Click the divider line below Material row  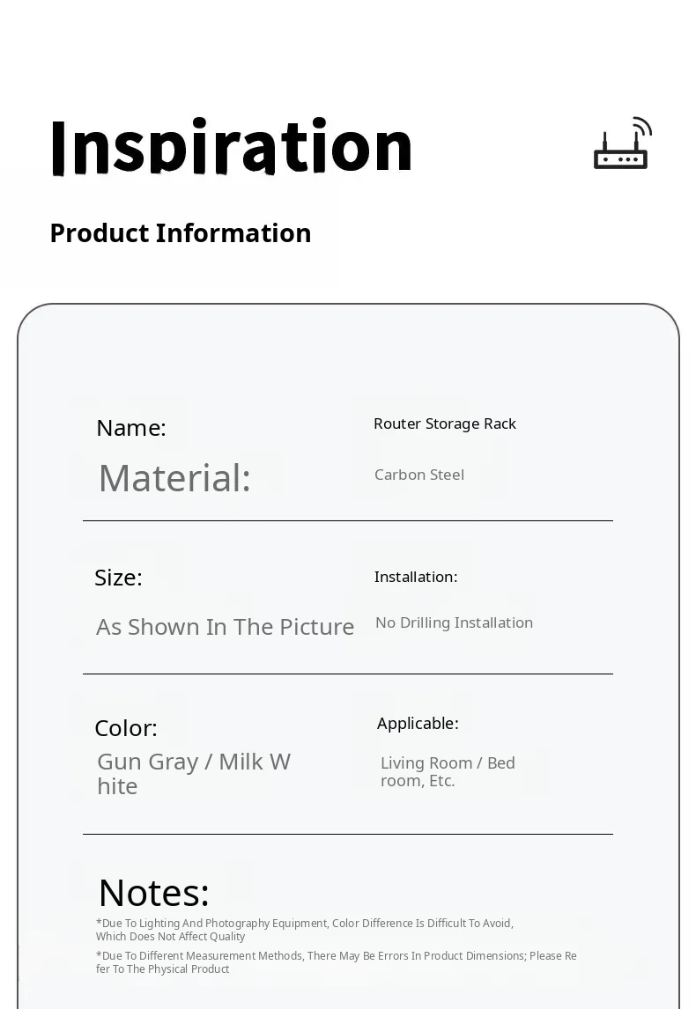348,521
